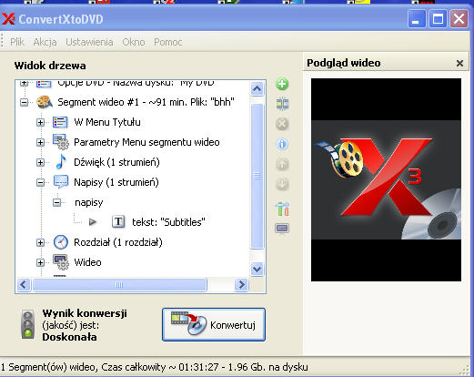Expand the W Menu Tytułu node
474x377 pixels.
click(x=40, y=122)
